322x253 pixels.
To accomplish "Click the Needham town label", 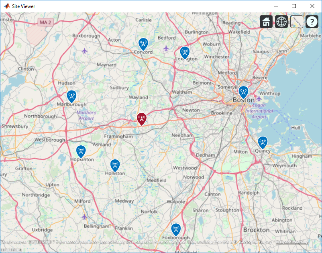I will [183, 135].
